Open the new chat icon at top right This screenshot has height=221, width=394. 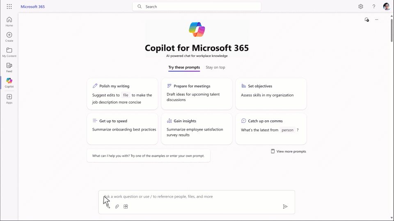367,20
